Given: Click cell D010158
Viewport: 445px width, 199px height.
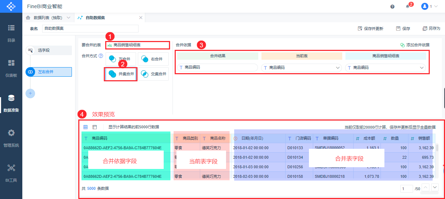Looking at the screenshot, I should [299, 176].
